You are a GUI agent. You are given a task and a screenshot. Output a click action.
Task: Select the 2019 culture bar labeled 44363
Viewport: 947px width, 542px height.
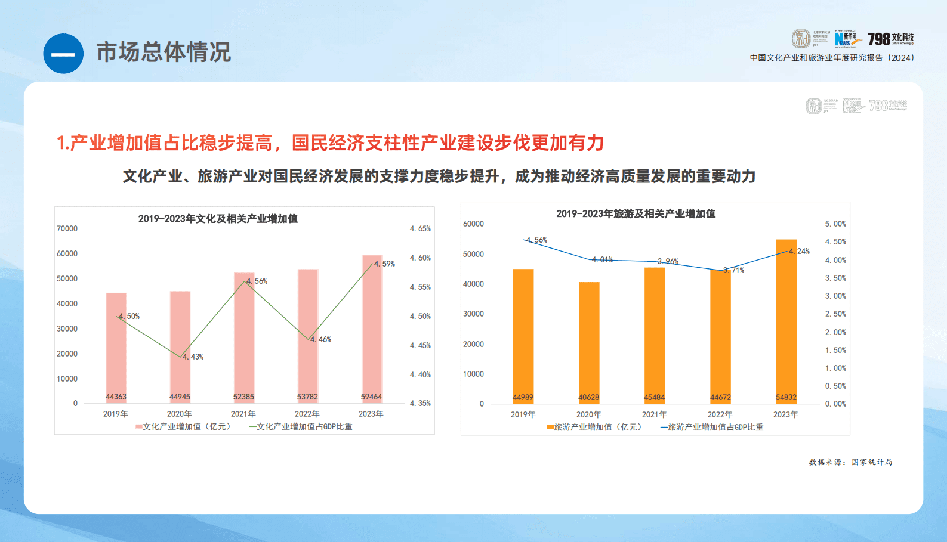pyautogui.click(x=116, y=348)
